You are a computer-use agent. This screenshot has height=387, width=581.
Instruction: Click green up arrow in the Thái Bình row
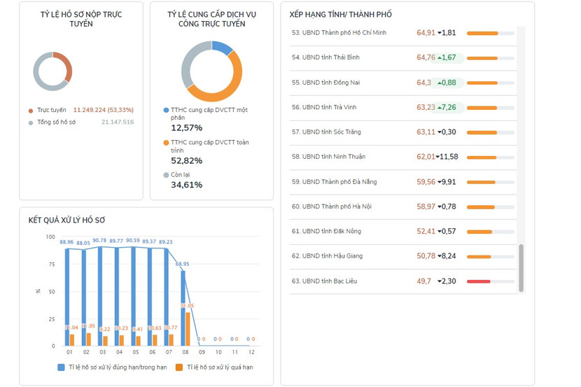440,57
